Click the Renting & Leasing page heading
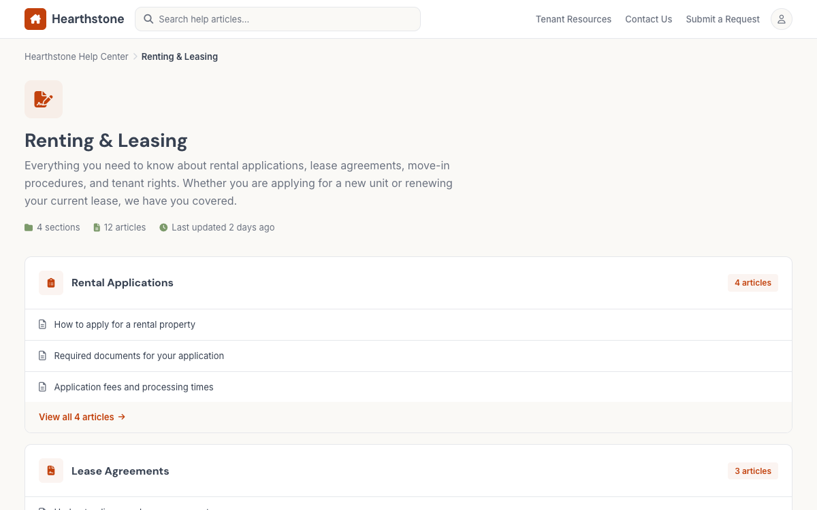This screenshot has width=817, height=510. [106, 141]
